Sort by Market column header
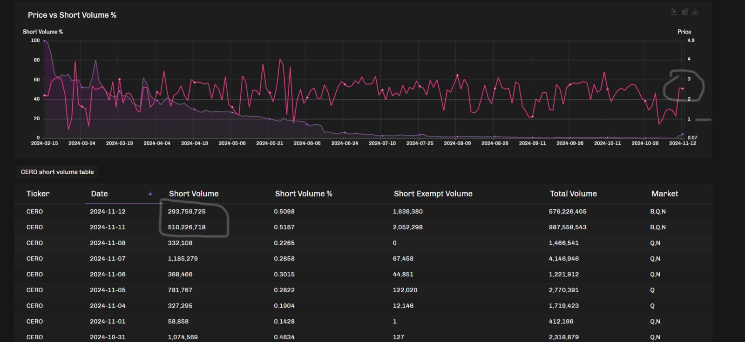Screen dimensions: 745x342 tap(664, 194)
